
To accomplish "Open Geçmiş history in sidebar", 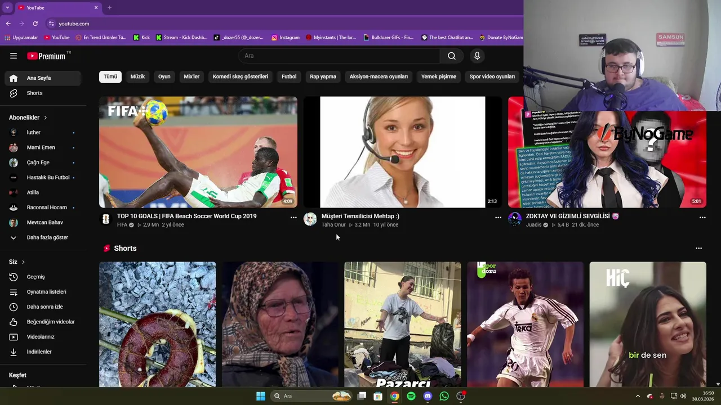I will (x=43, y=277).
